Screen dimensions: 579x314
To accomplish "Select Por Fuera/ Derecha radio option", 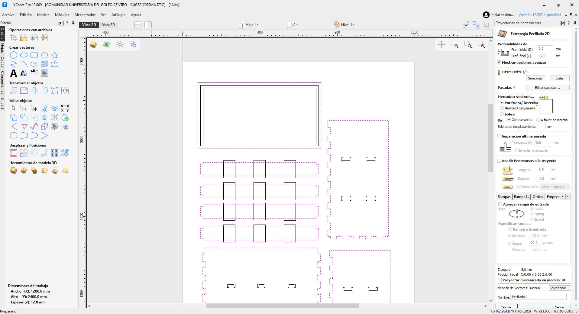I will click(x=502, y=103).
